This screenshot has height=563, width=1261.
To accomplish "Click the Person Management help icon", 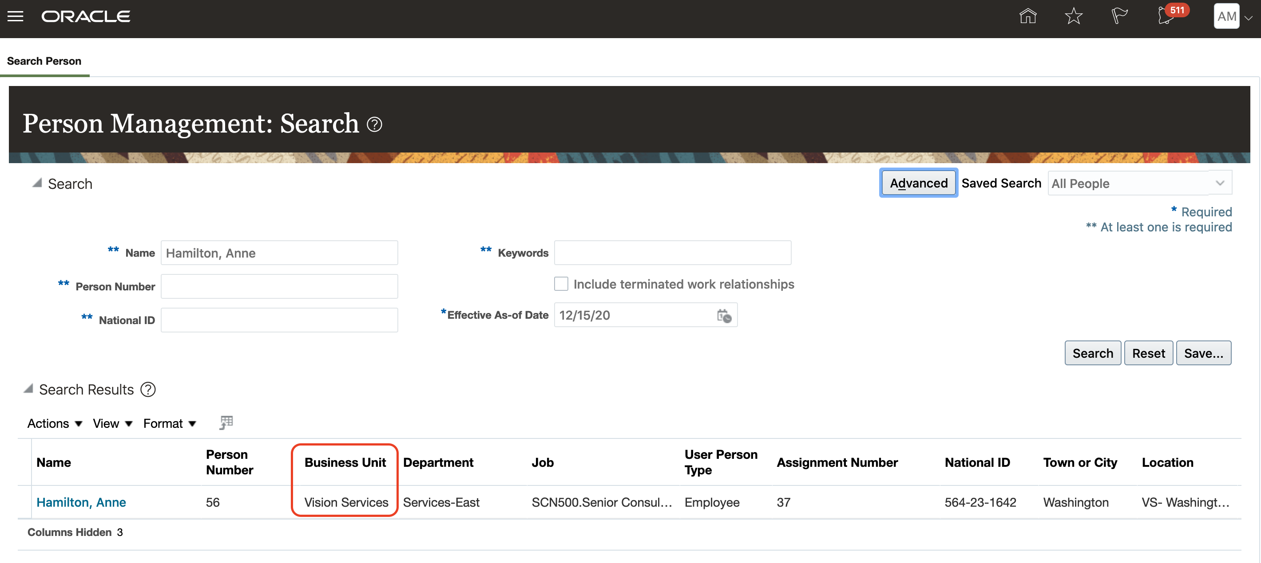I will pyautogui.click(x=374, y=125).
